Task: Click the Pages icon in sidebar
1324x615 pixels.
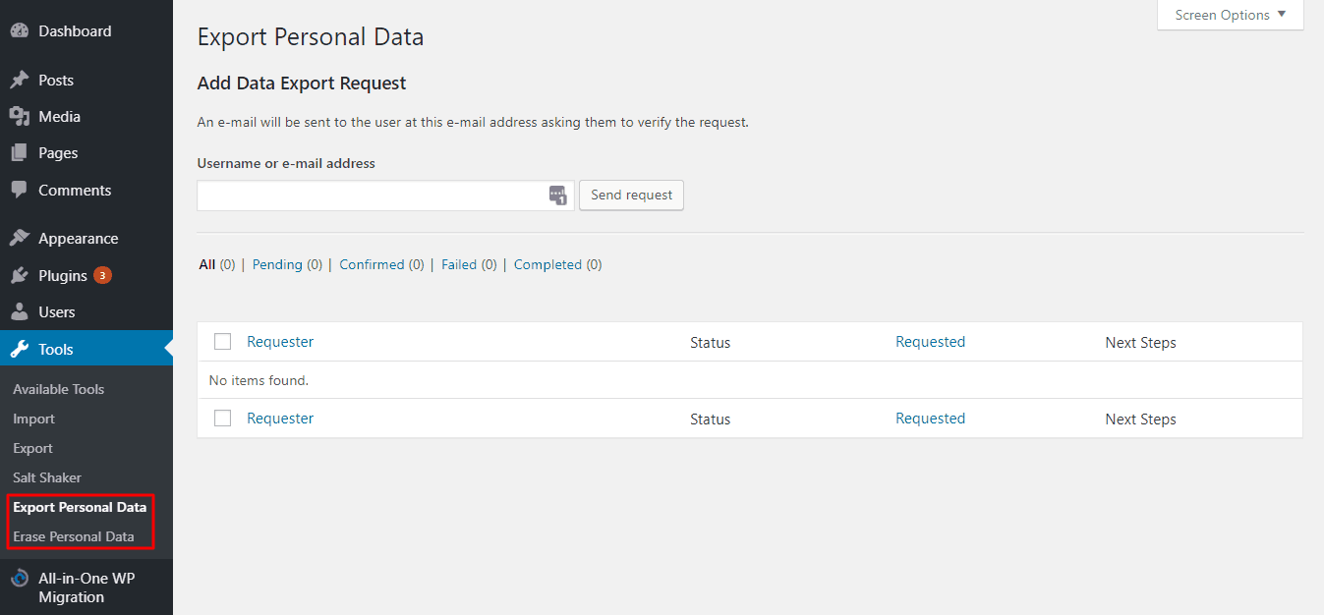Action: tap(19, 153)
